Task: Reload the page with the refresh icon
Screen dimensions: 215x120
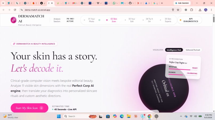Action: (x=15, y=10)
